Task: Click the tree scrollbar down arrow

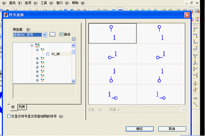Action: [74, 81]
